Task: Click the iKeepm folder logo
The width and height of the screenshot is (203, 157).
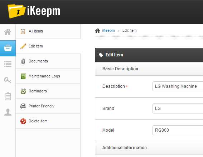Action: click(16, 11)
